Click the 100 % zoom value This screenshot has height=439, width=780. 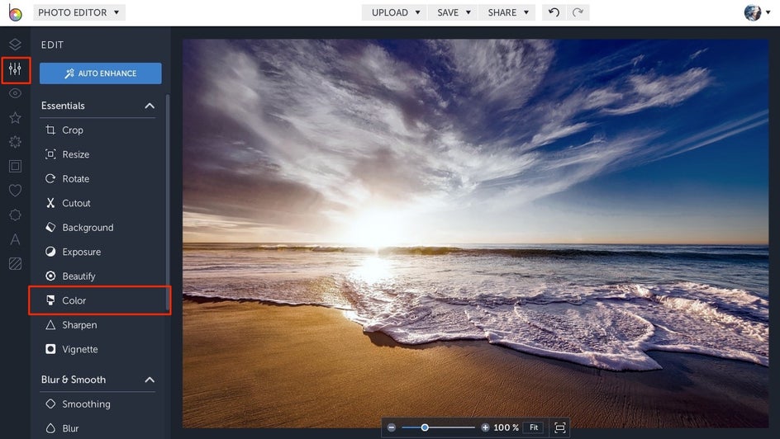coord(507,427)
